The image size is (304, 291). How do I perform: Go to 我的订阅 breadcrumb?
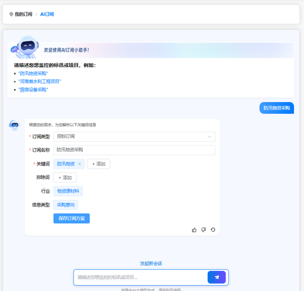click(x=24, y=14)
